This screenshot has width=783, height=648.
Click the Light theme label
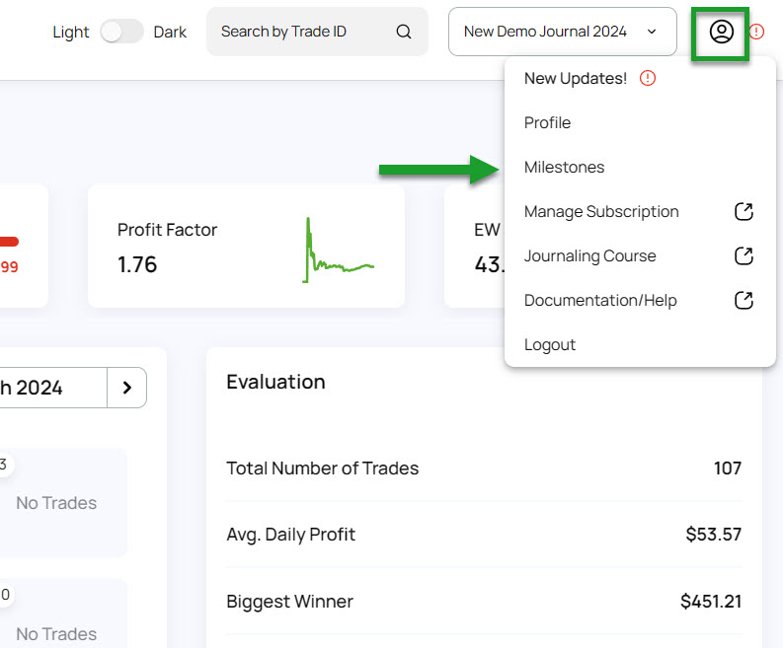coord(71,32)
